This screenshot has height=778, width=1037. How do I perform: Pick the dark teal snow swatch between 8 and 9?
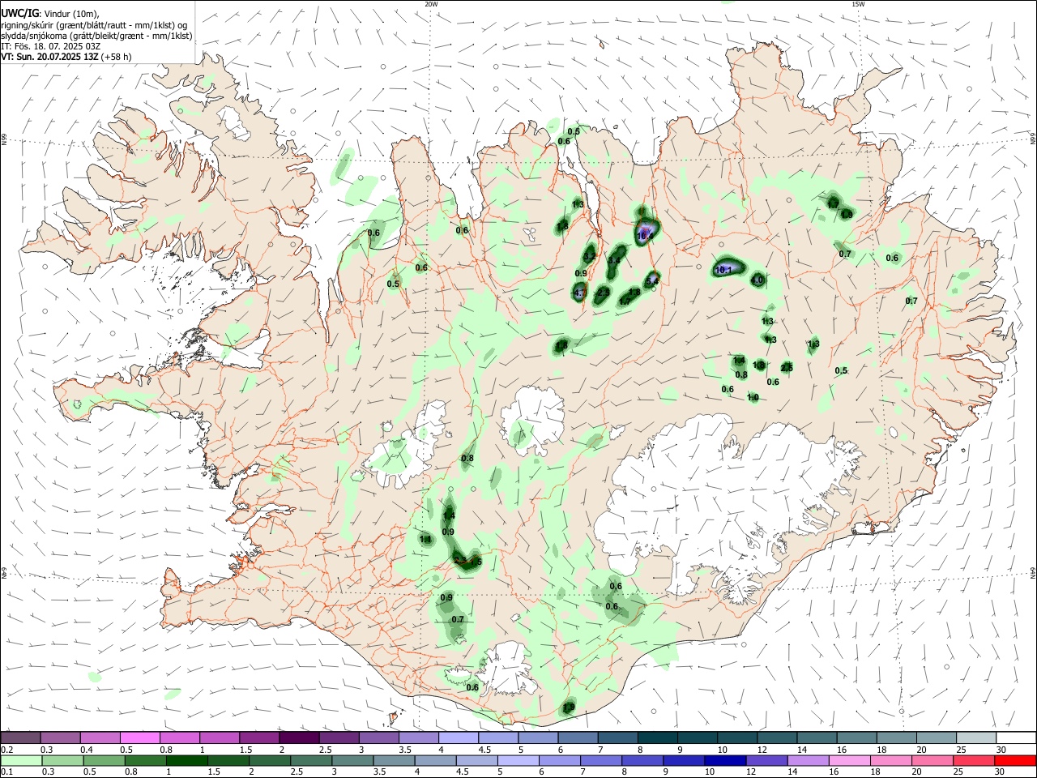tap(656, 738)
